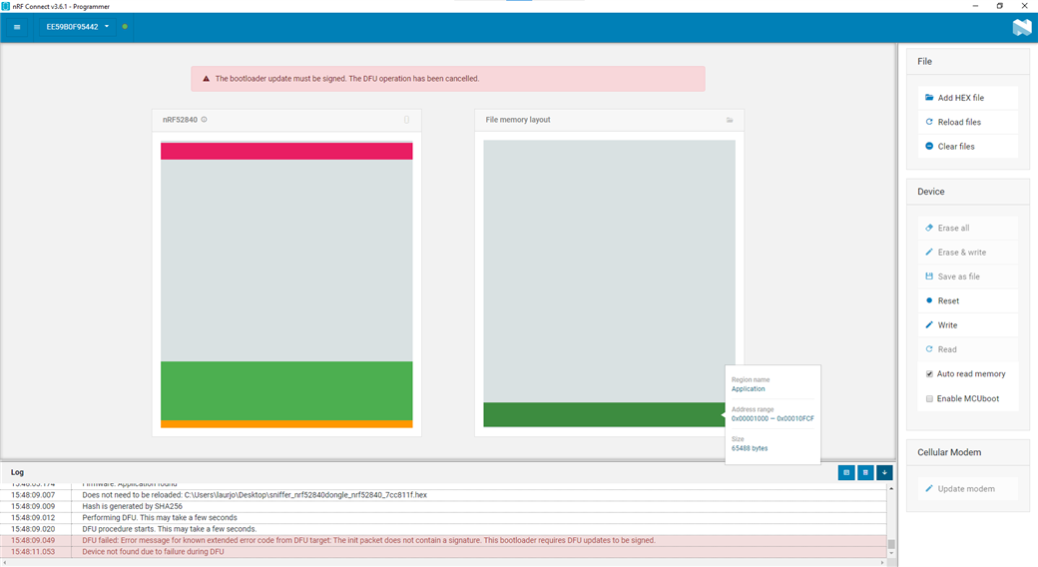The width and height of the screenshot is (1038, 567).
Task: Click the green device status indicator
Action: 125,27
